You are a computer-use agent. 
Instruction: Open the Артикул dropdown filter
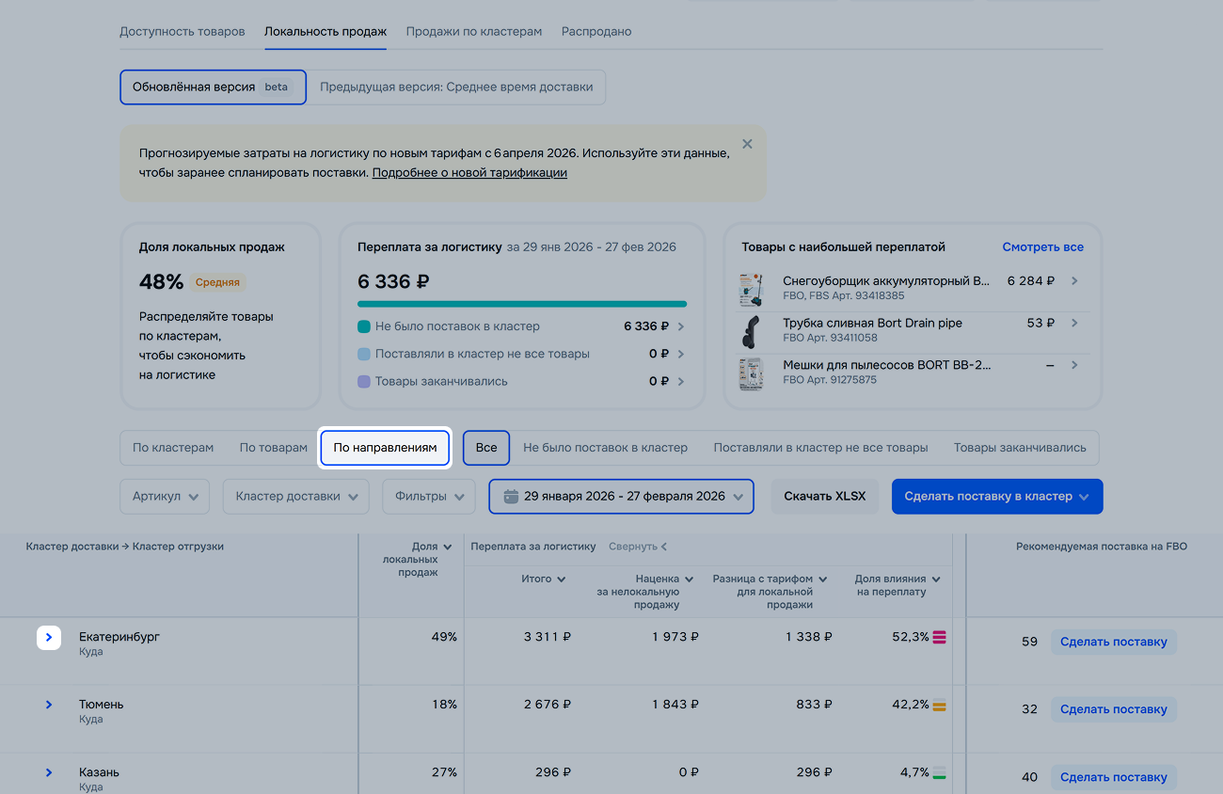(x=165, y=497)
